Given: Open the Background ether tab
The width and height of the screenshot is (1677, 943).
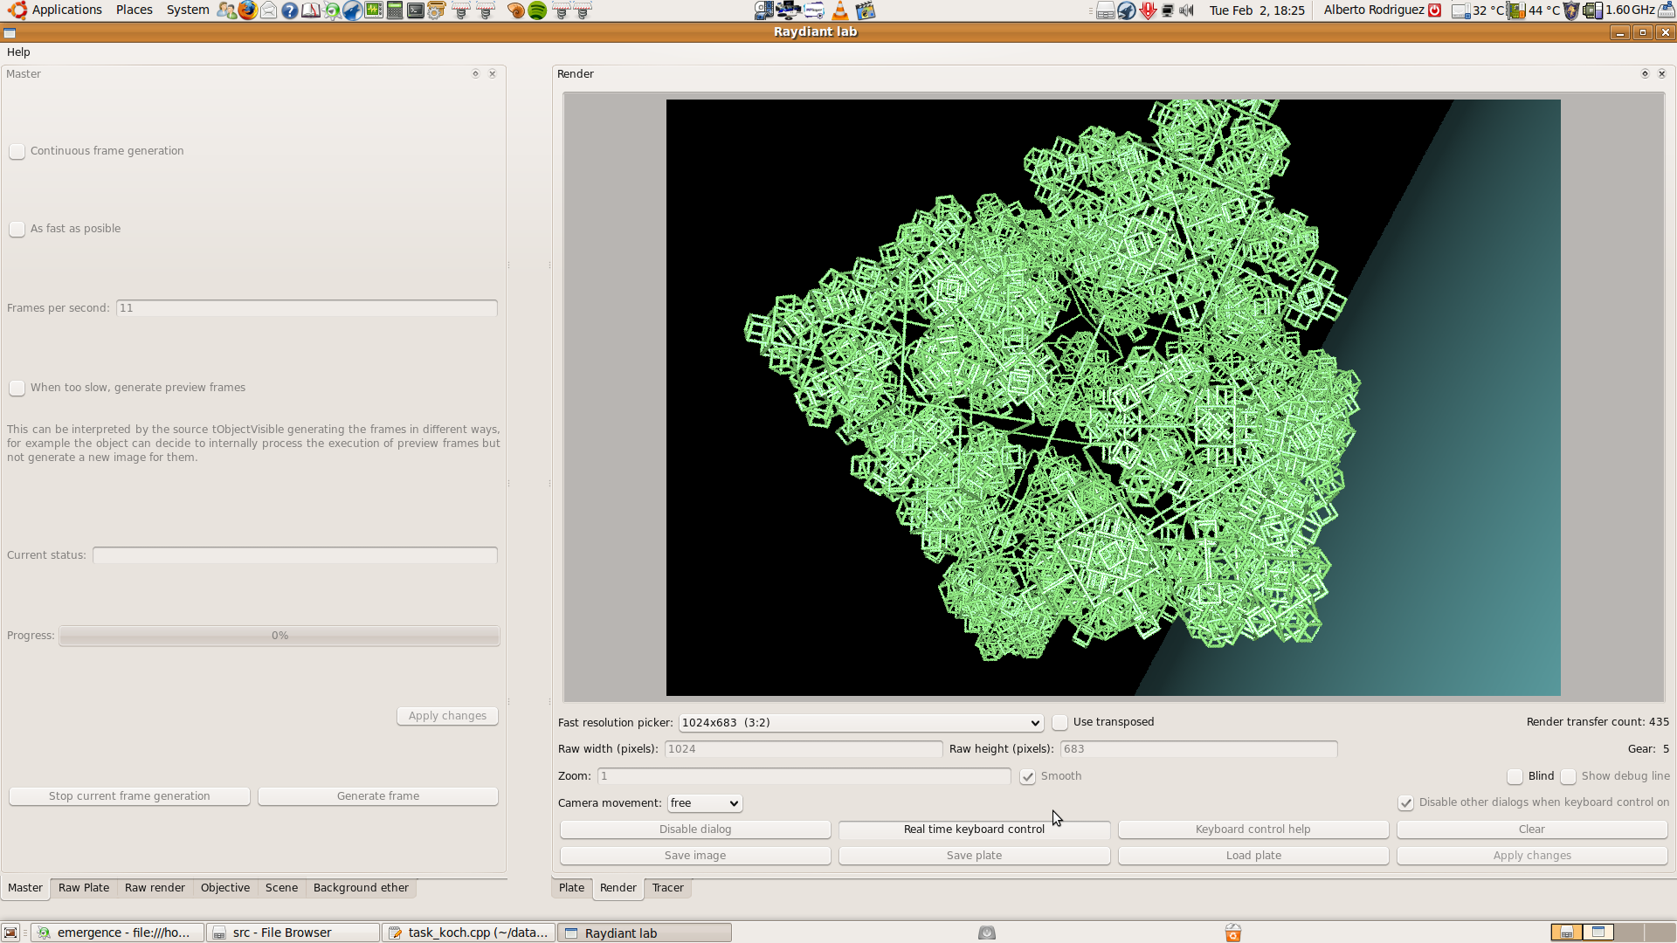Looking at the screenshot, I should (x=361, y=888).
